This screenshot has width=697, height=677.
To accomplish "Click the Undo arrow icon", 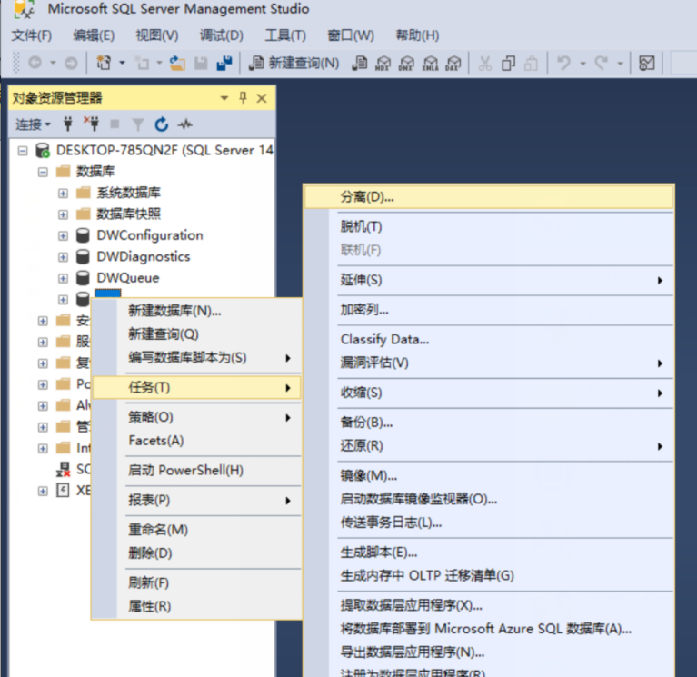I will 563,63.
